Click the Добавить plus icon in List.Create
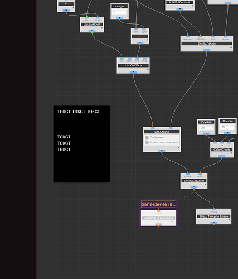This screenshot has height=279, width=238. tap(147, 138)
